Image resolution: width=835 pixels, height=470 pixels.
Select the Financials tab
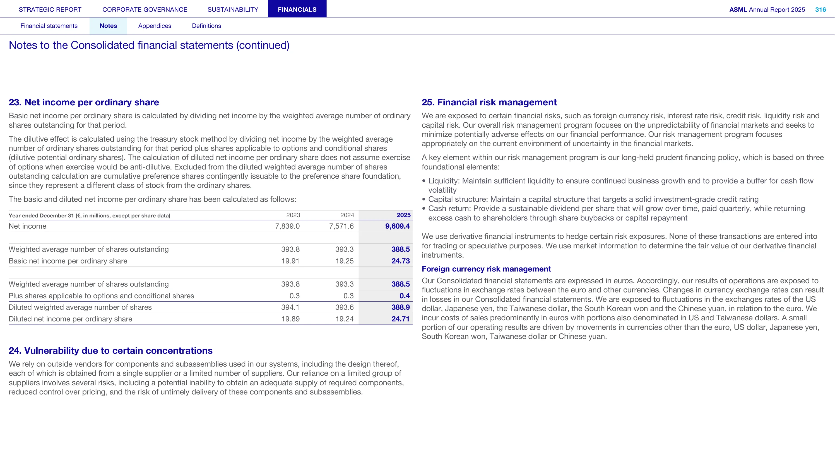coord(297,9)
